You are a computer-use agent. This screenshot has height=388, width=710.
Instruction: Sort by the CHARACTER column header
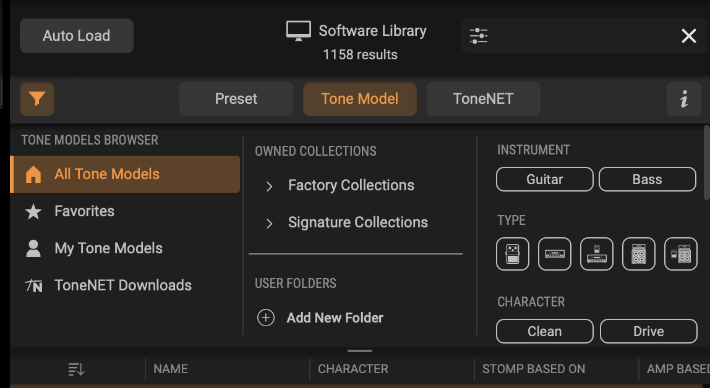353,369
